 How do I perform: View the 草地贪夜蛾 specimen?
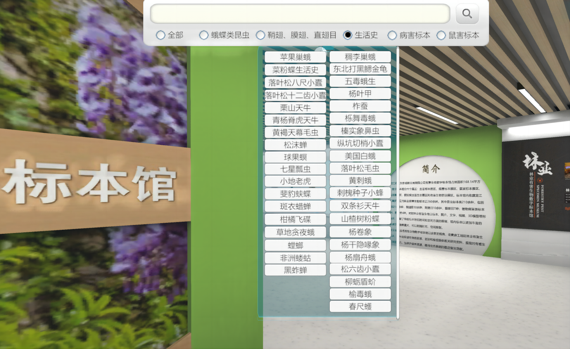tap(296, 232)
